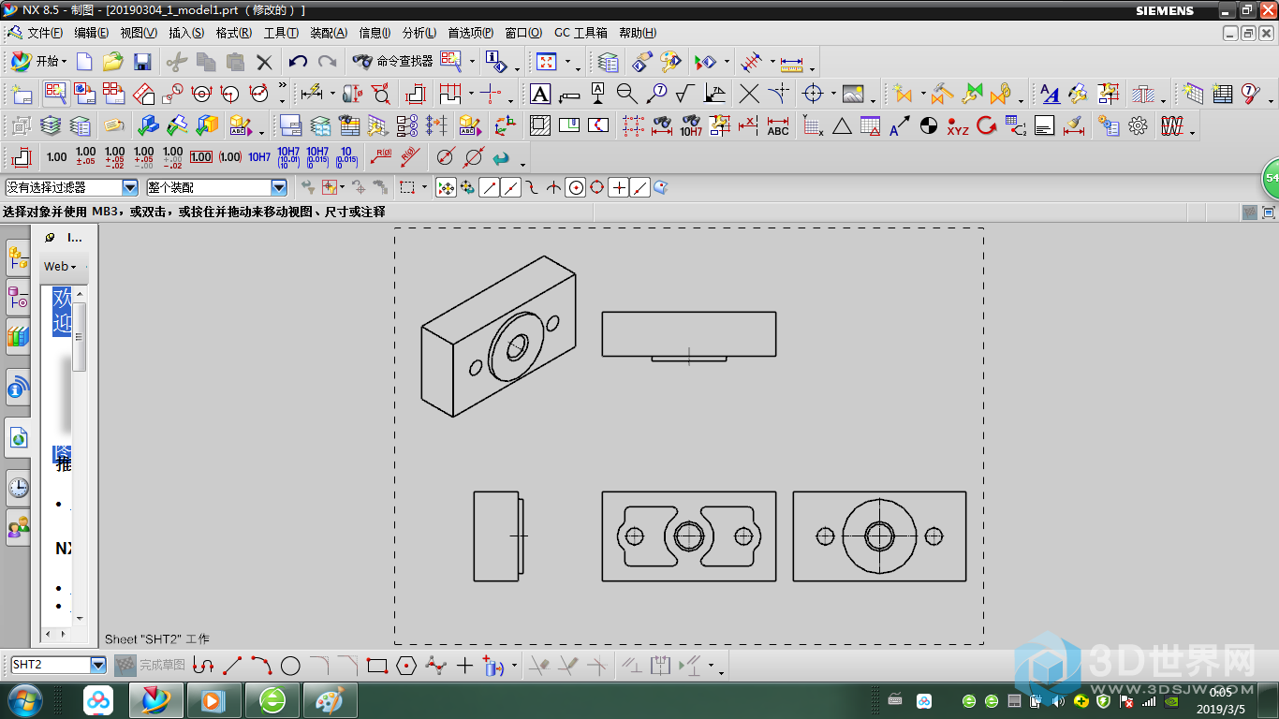Image resolution: width=1279 pixels, height=719 pixels.
Task: Open the GC 工具箱 menu
Action: 581,33
